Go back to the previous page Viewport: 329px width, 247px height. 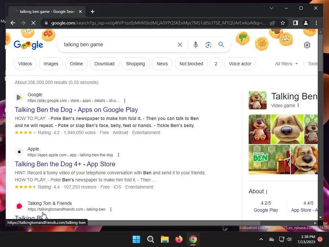point(13,23)
